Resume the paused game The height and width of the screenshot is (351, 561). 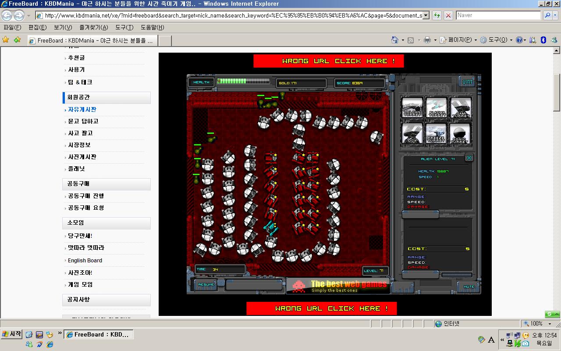pos(206,284)
